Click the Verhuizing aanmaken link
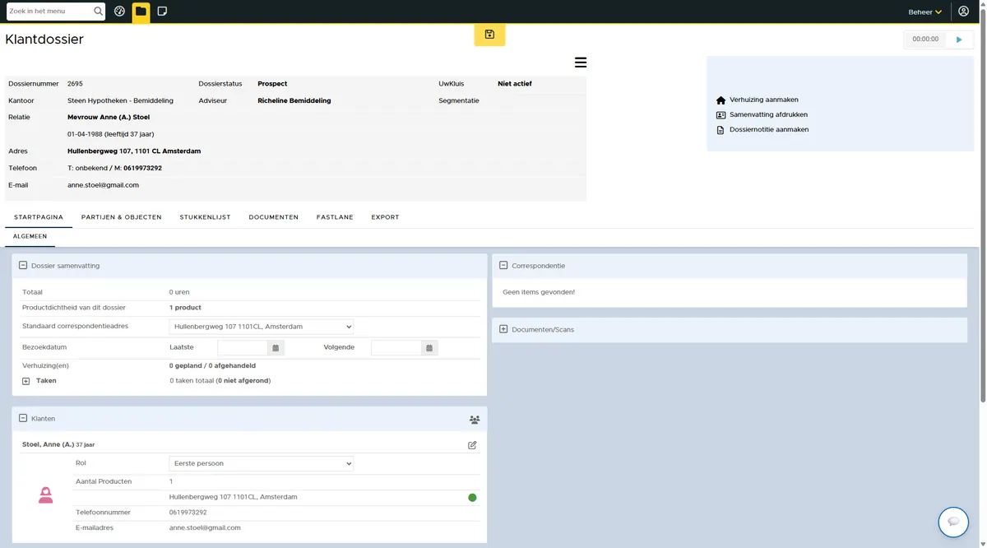 click(763, 100)
